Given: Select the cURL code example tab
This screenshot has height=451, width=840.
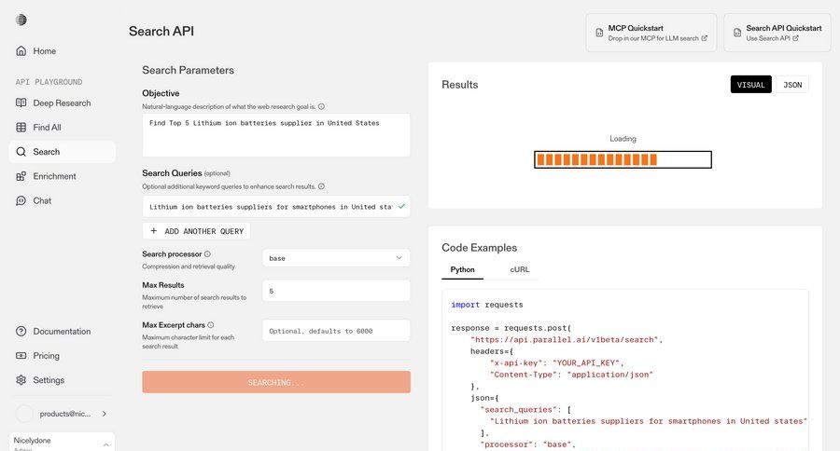Looking at the screenshot, I should [519, 269].
